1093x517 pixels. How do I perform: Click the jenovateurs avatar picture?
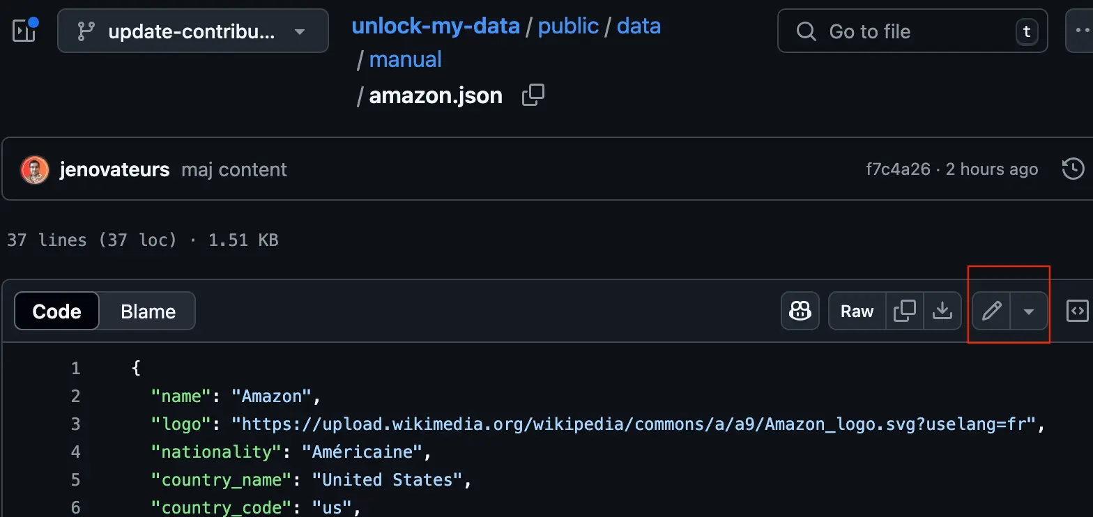click(35, 169)
